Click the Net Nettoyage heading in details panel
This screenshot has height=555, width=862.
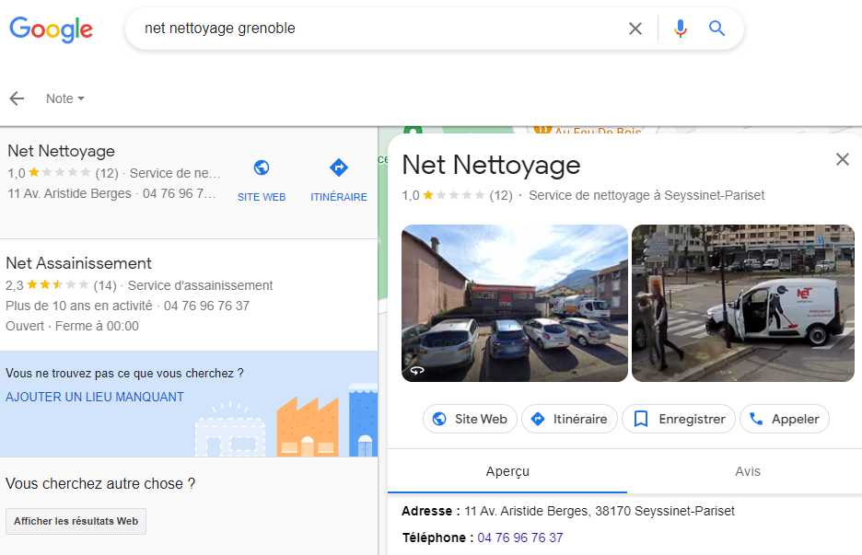[x=491, y=165]
